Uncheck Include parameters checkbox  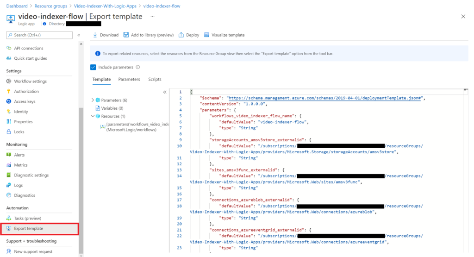pyautogui.click(x=93, y=67)
